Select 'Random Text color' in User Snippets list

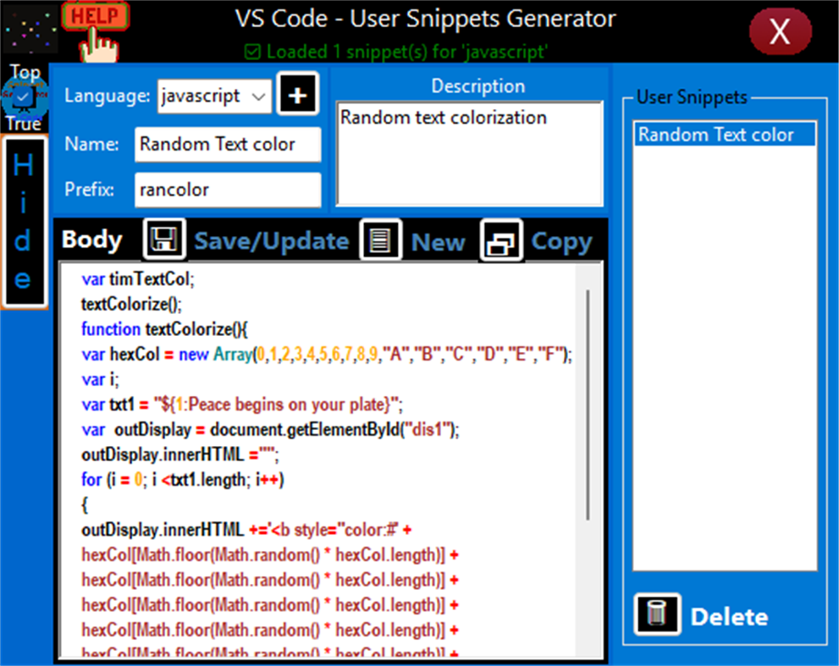click(725, 135)
